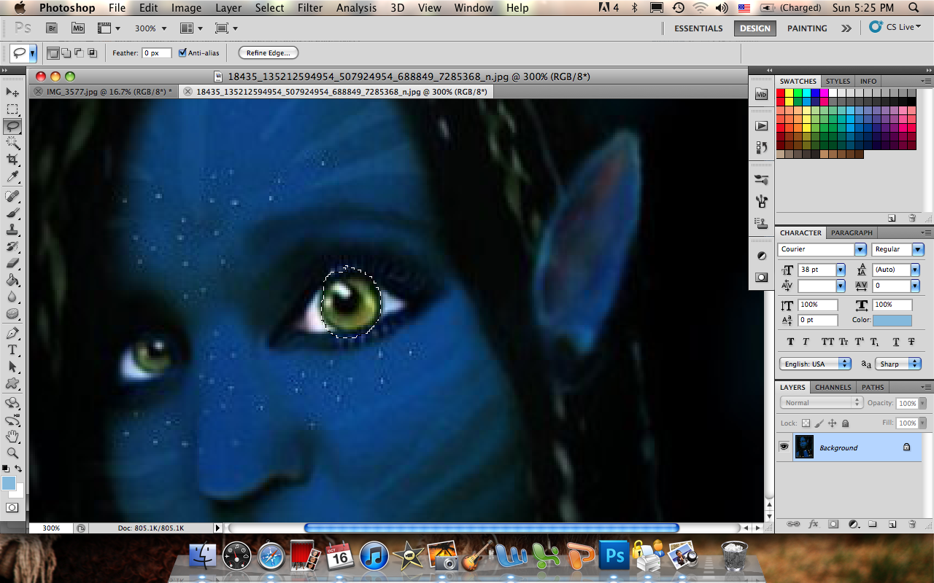
Task: Click the Character panel text Color swatch
Action: coord(892,321)
